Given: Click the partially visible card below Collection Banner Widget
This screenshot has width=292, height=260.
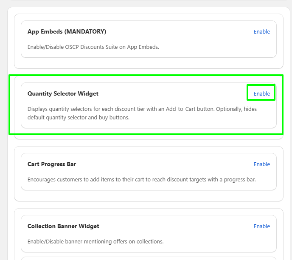Looking at the screenshot, I should pyautogui.click(x=149, y=257).
